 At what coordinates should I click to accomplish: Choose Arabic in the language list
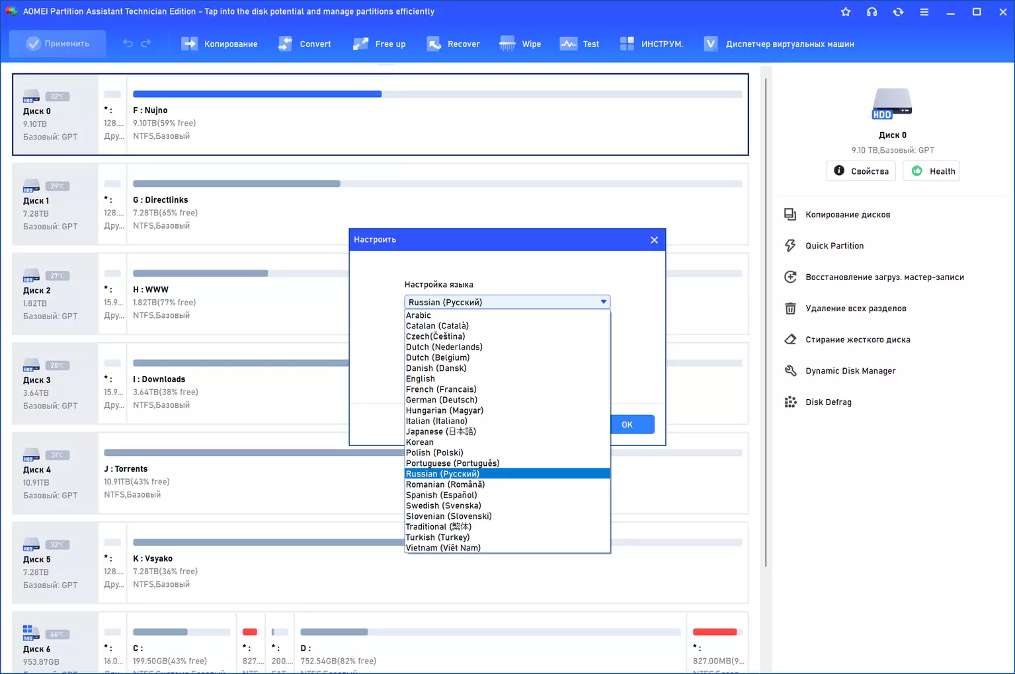click(507, 315)
